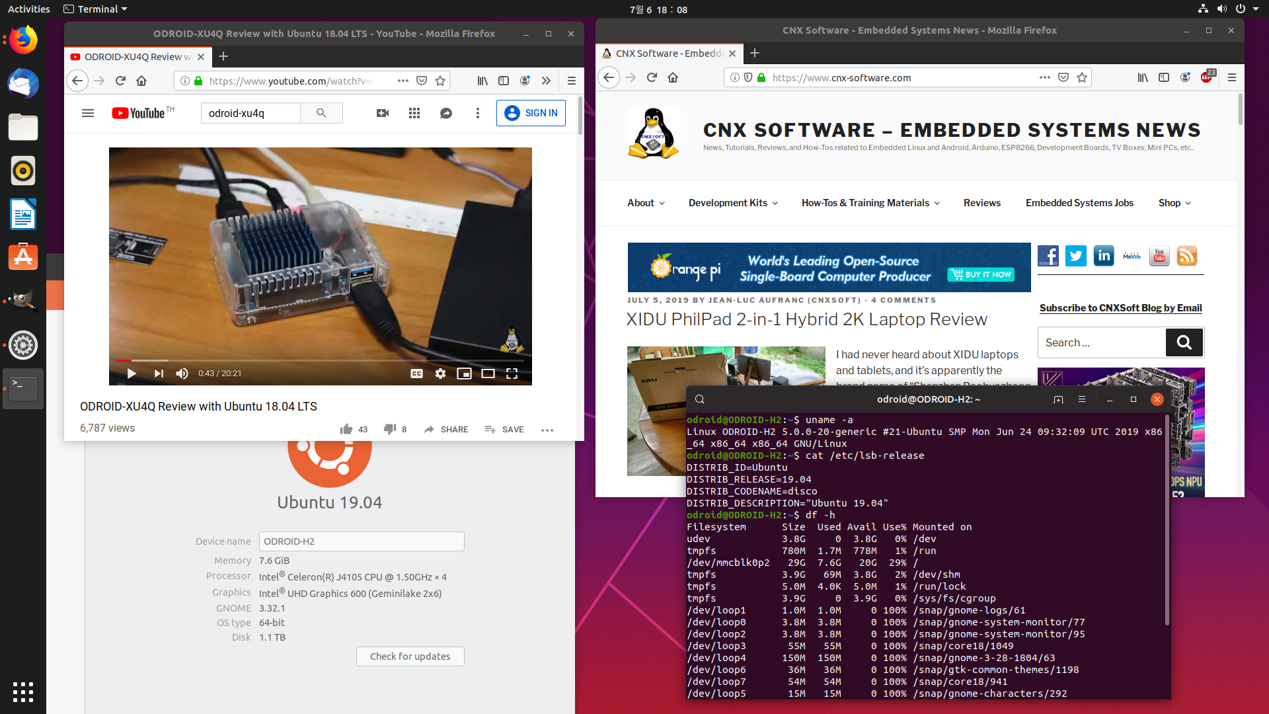Click Subscribe to CNXSoft Blog by Email
The image size is (1269, 714).
tap(1120, 308)
